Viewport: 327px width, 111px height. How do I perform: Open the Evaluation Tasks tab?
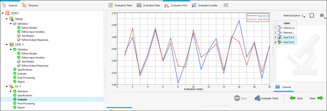[121, 5]
